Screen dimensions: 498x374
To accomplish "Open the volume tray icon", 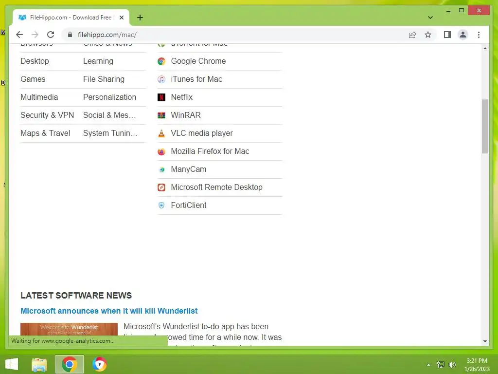I will click(x=452, y=365).
